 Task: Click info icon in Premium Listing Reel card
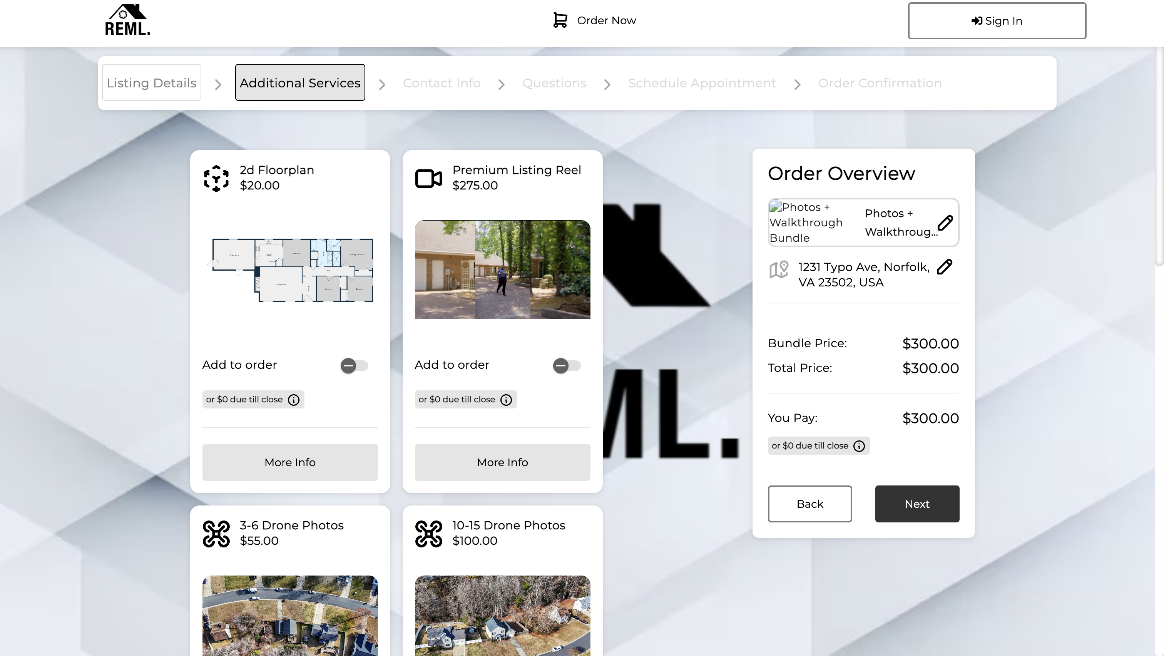click(x=506, y=400)
